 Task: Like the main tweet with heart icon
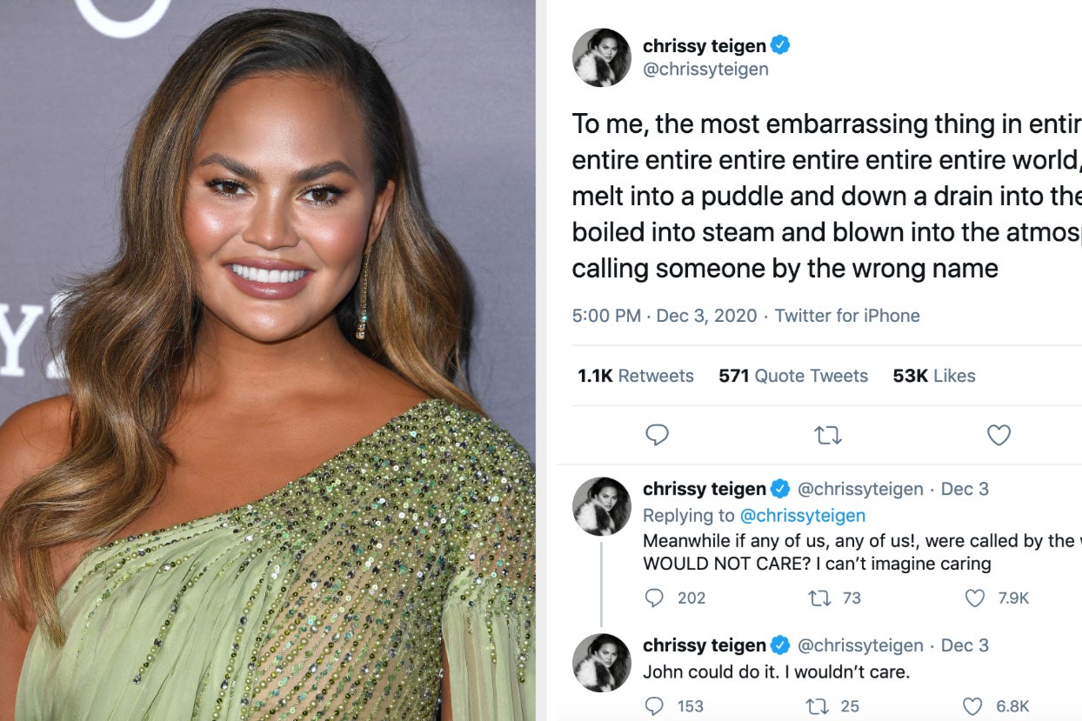coord(999,434)
